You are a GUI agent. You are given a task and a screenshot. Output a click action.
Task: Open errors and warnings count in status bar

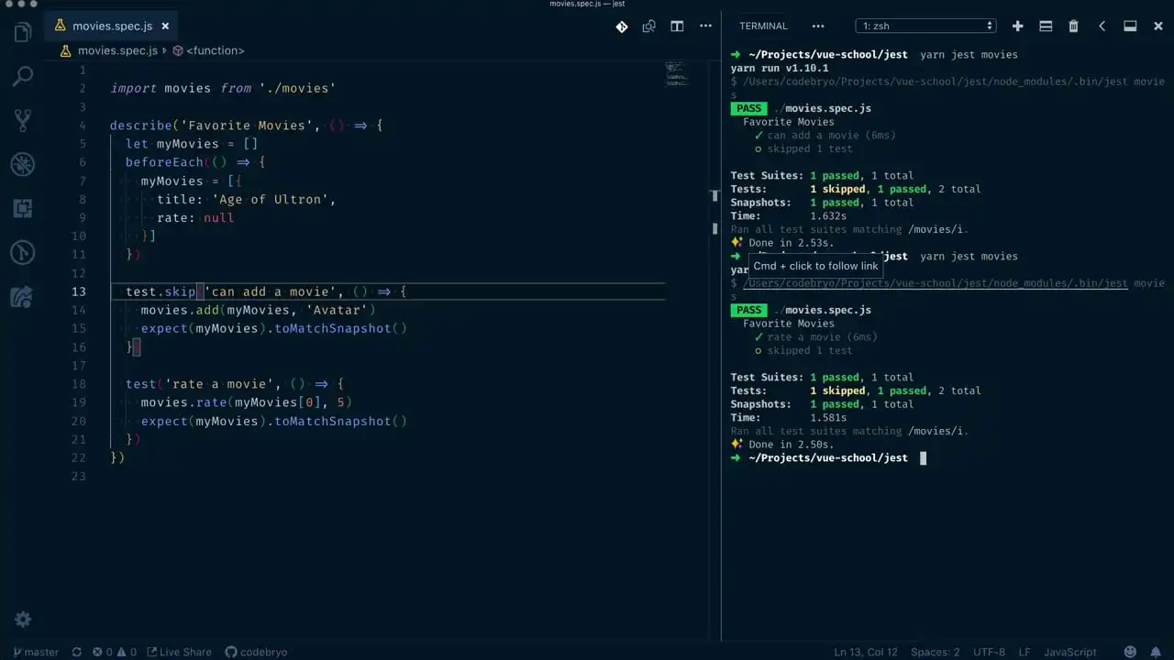point(115,652)
